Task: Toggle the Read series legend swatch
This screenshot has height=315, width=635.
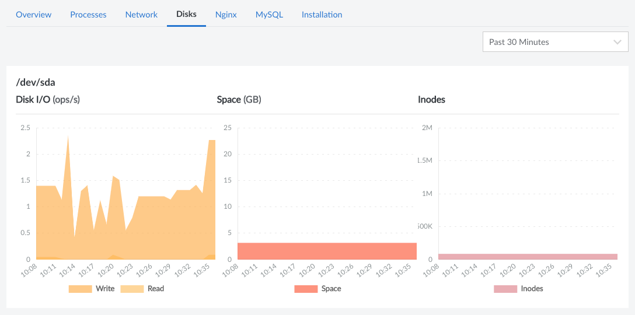Action: tap(132, 289)
